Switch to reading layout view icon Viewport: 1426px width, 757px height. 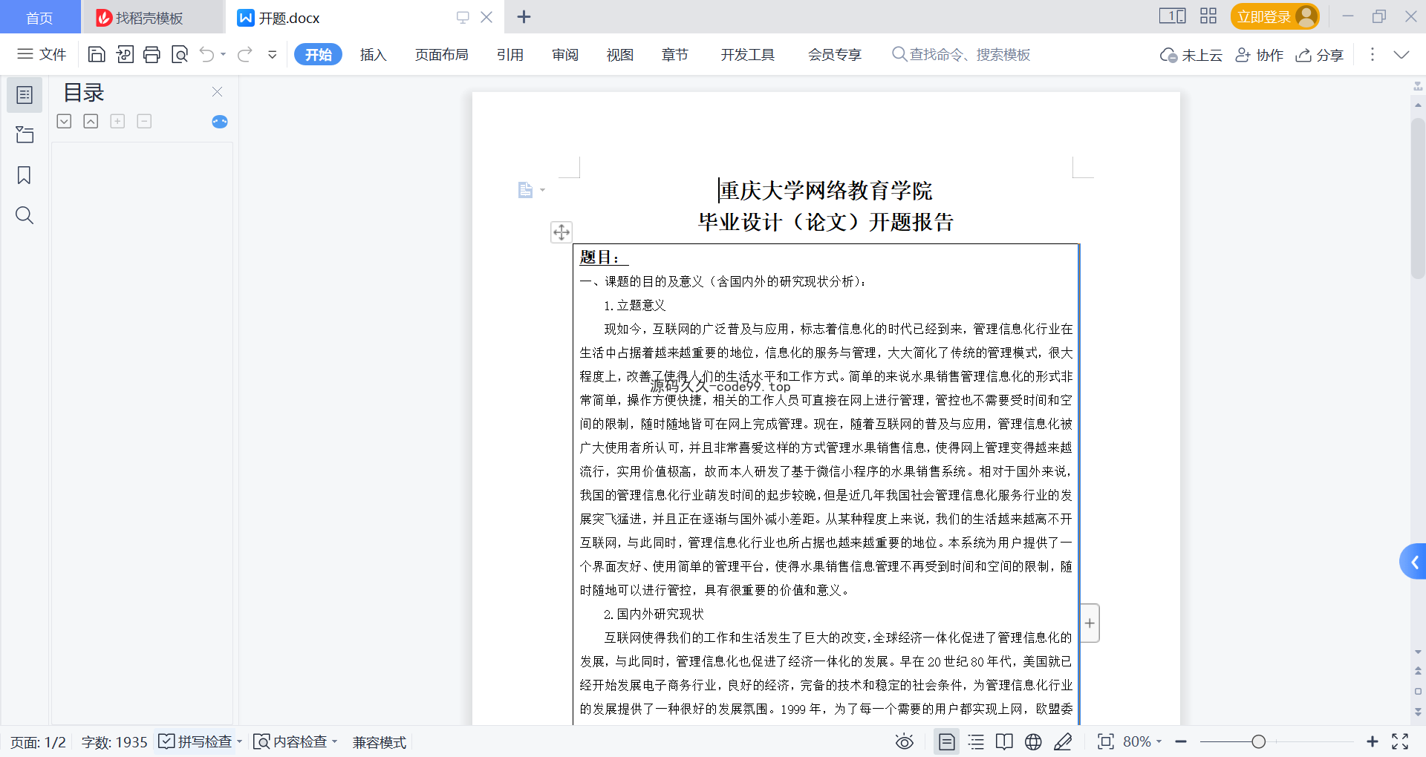click(1004, 742)
